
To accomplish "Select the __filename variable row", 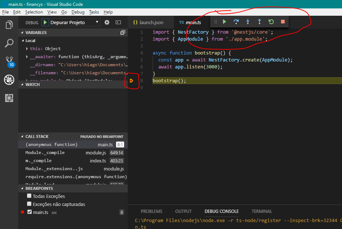I will pos(73,73).
